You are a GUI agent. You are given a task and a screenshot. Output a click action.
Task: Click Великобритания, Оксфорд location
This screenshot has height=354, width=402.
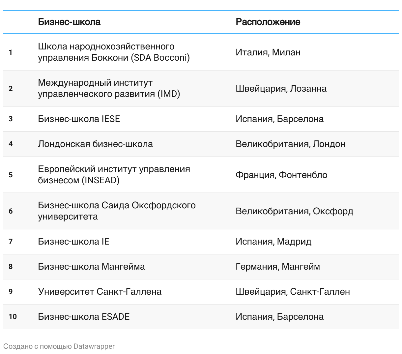(294, 211)
